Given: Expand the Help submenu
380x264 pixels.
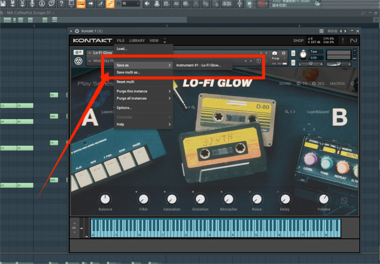Looking at the screenshot, I should tap(170, 124).
